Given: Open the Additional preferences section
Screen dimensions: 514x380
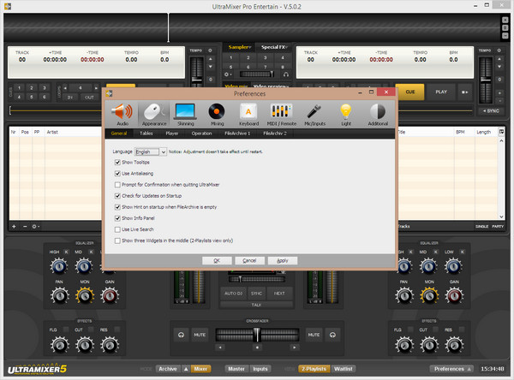Looking at the screenshot, I should pos(378,114).
